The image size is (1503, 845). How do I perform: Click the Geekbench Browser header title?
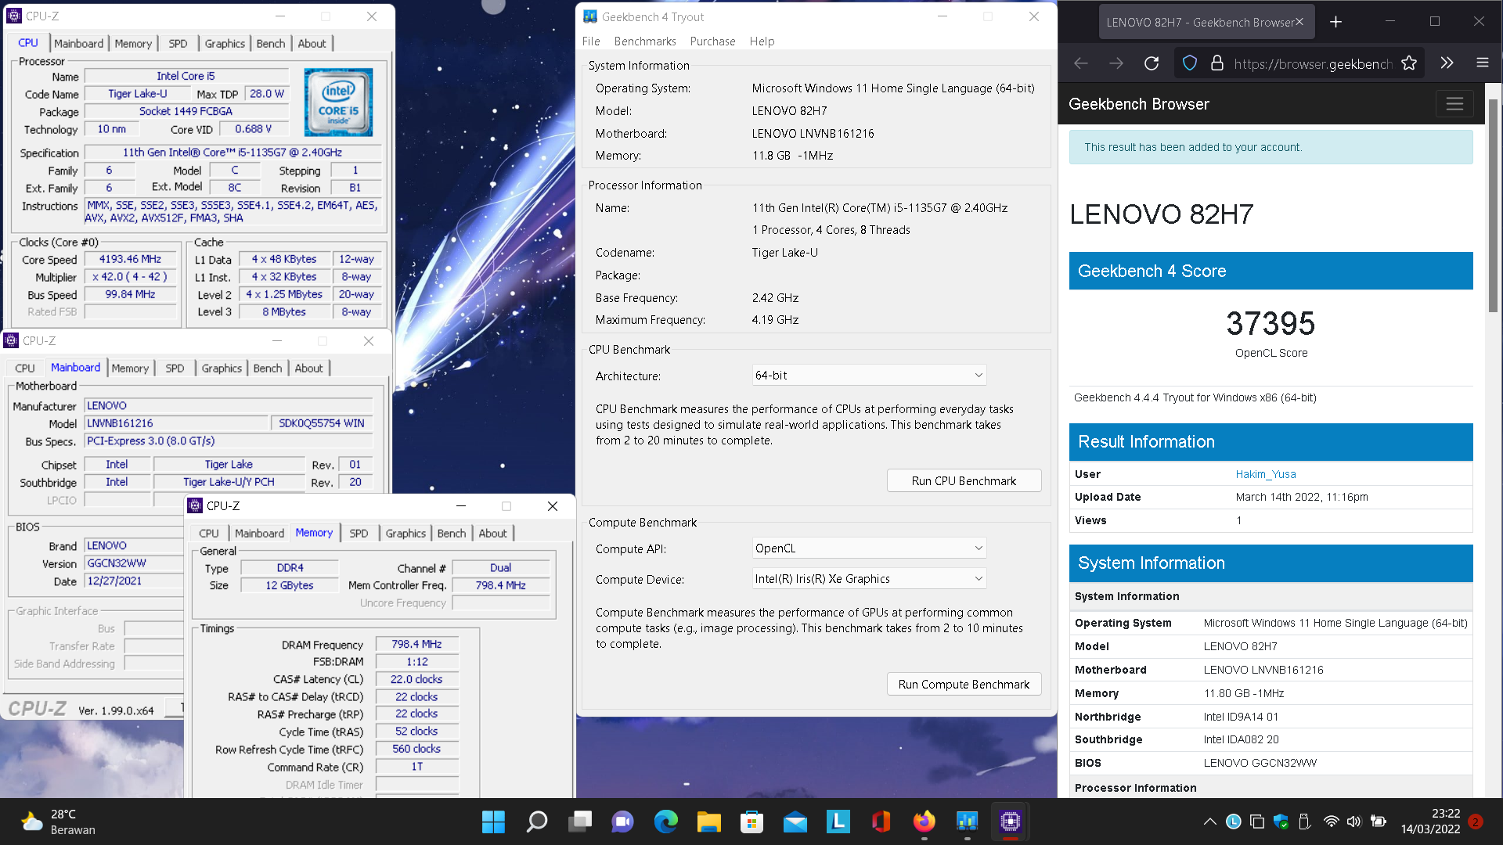coord(1138,104)
